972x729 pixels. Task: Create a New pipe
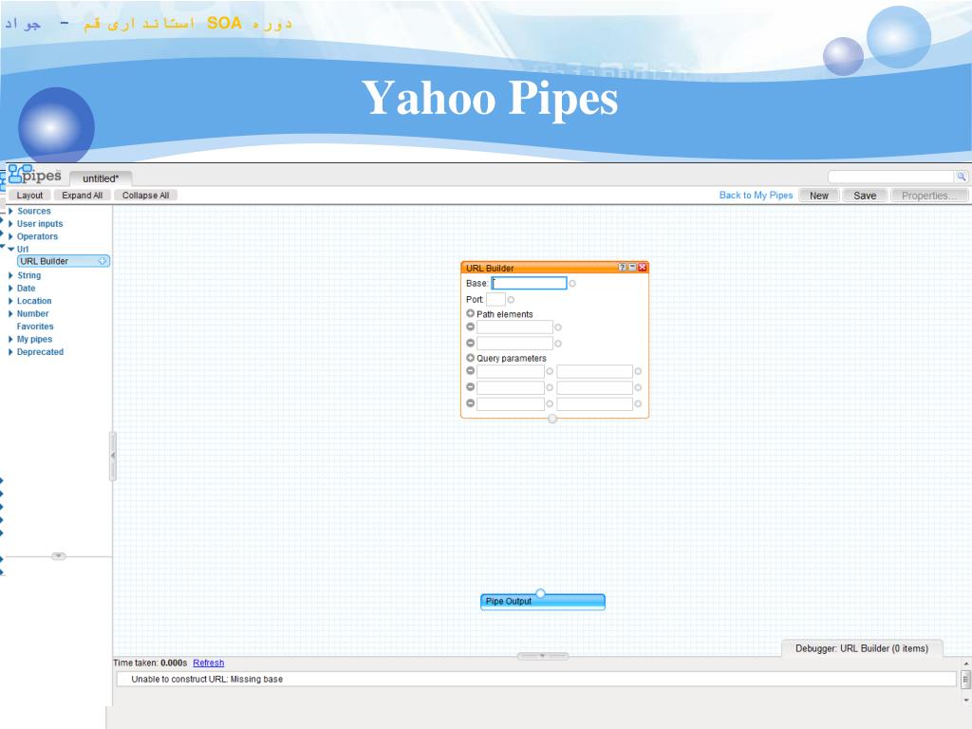tap(819, 196)
